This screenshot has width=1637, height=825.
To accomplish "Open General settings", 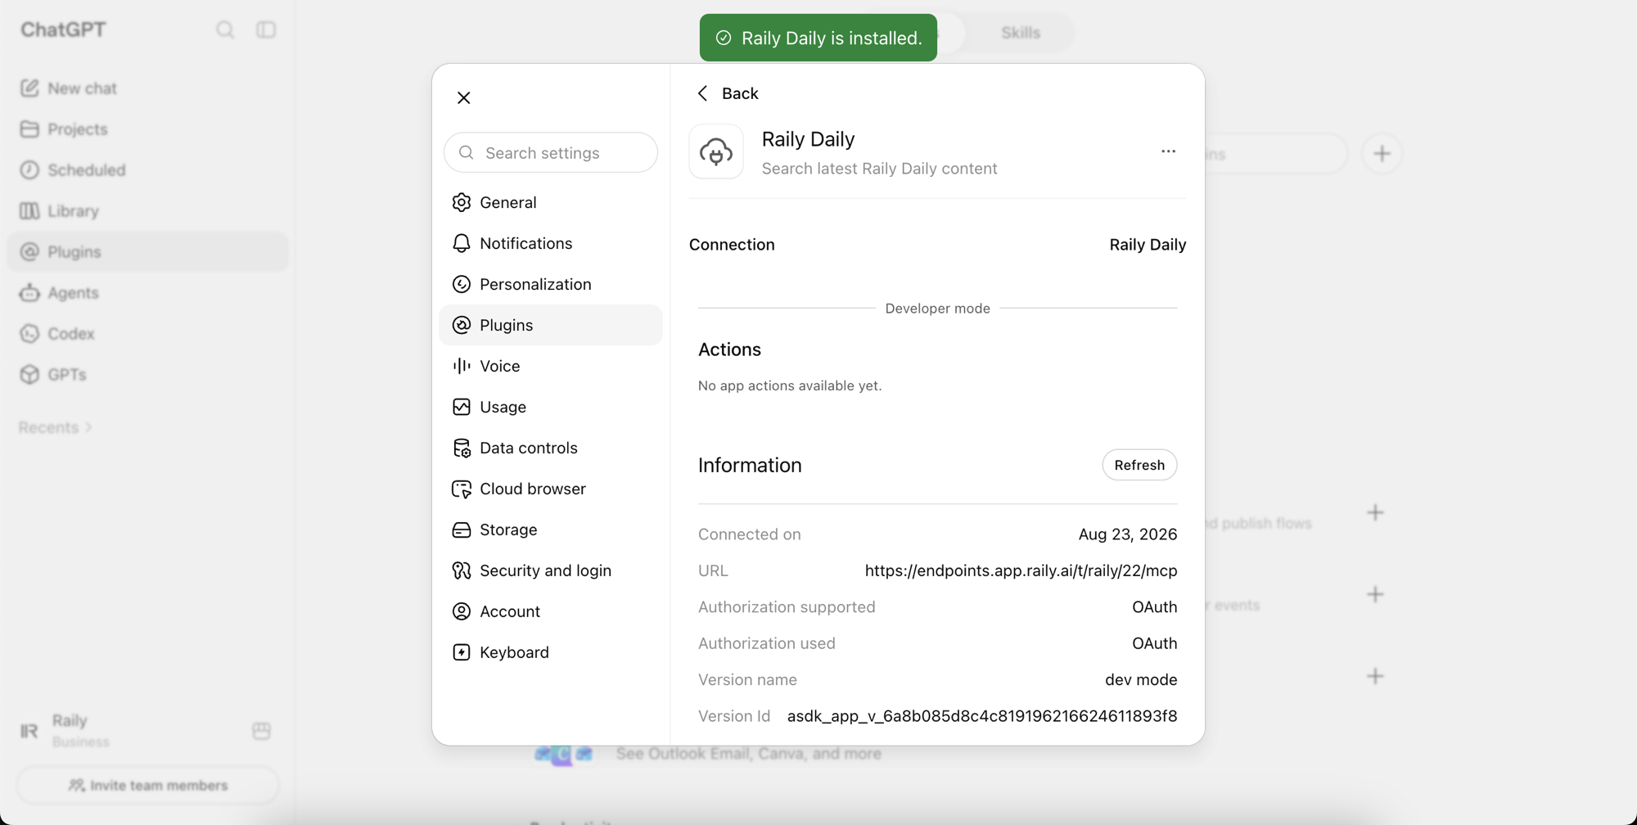I will (551, 202).
